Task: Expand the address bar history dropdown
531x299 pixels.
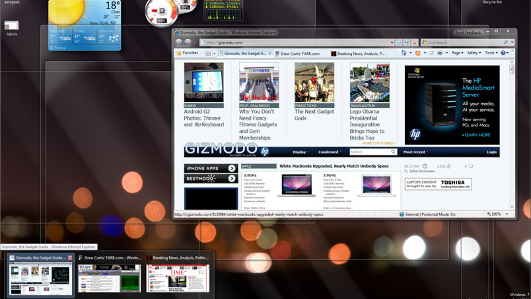Action: (x=392, y=43)
